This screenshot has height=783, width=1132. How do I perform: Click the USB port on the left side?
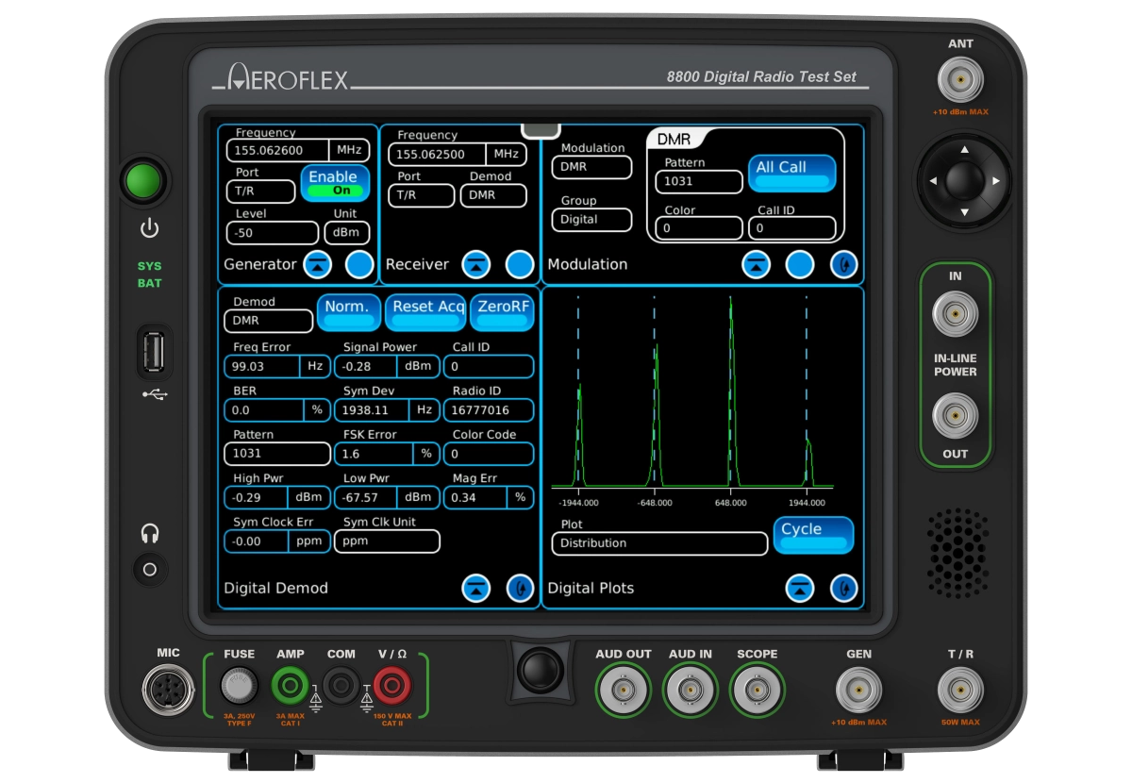pyautogui.click(x=152, y=354)
